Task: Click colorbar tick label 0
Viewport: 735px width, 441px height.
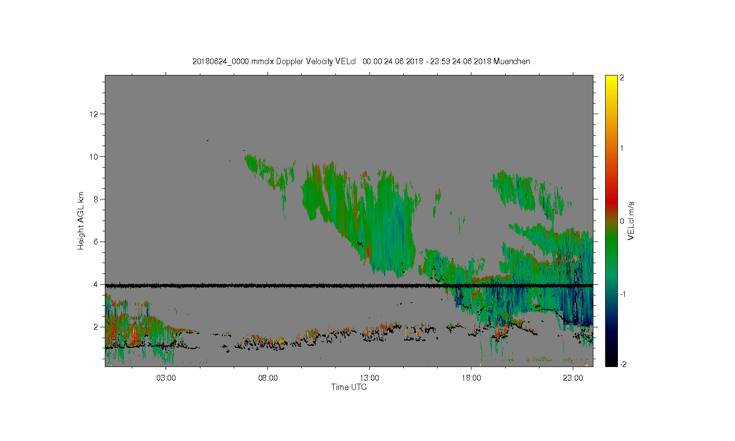Action: pyautogui.click(x=622, y=221)
